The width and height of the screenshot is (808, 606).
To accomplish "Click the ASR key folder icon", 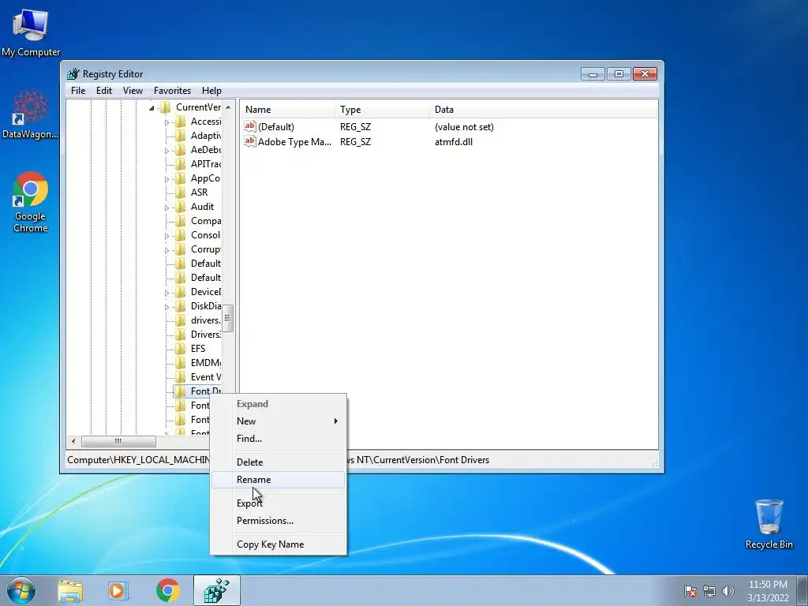I will [x=181, y=193].
